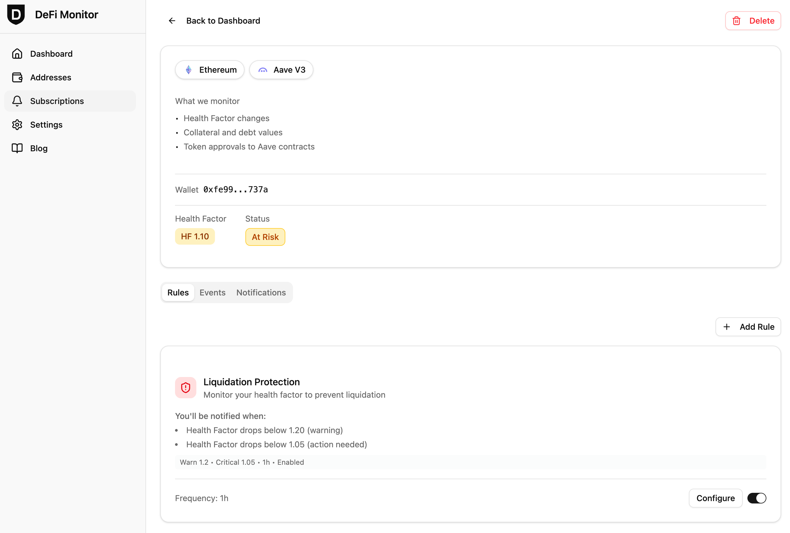
Task: Click the wallet address 0xfe99...737a
Action: [235, 190]
